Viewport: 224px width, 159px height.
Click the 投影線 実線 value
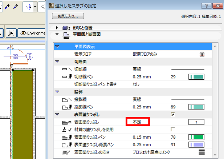(137, 99)
